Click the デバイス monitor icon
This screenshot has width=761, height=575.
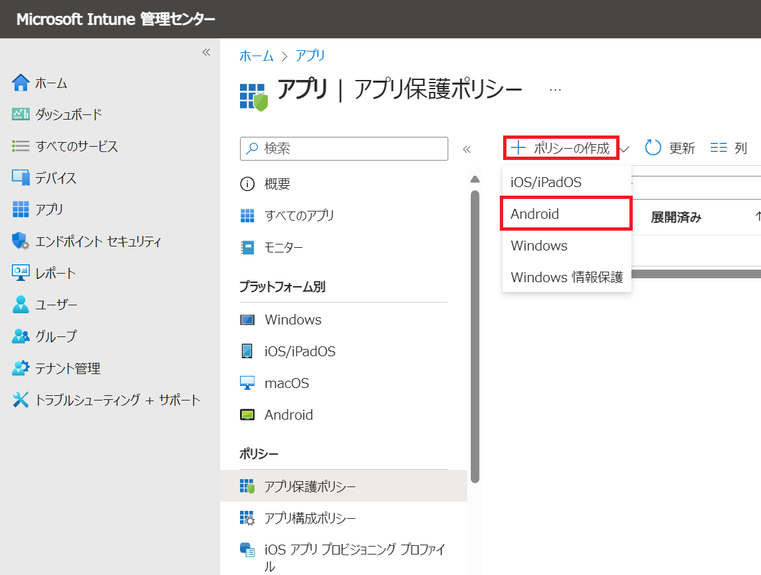pos(20,178)
